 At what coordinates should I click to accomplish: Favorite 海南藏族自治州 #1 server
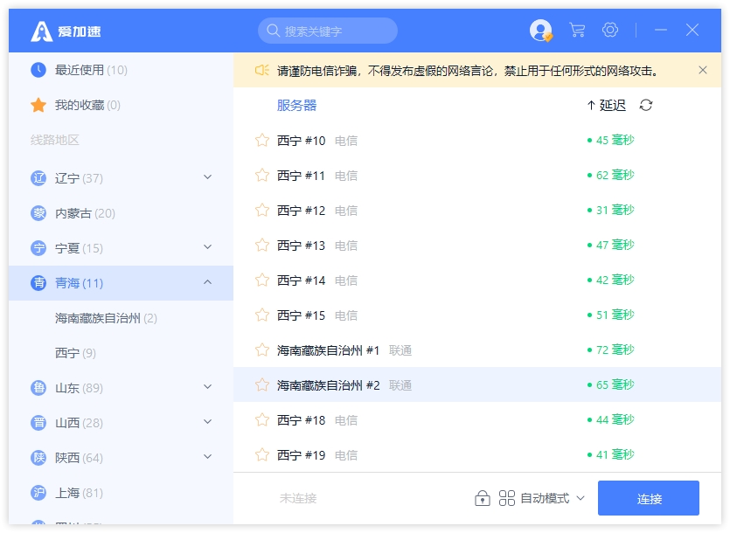click(262, 350)
